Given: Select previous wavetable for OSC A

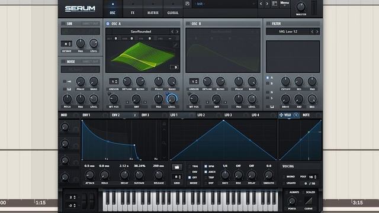Looking at the screenshot, I should [172, 31].
